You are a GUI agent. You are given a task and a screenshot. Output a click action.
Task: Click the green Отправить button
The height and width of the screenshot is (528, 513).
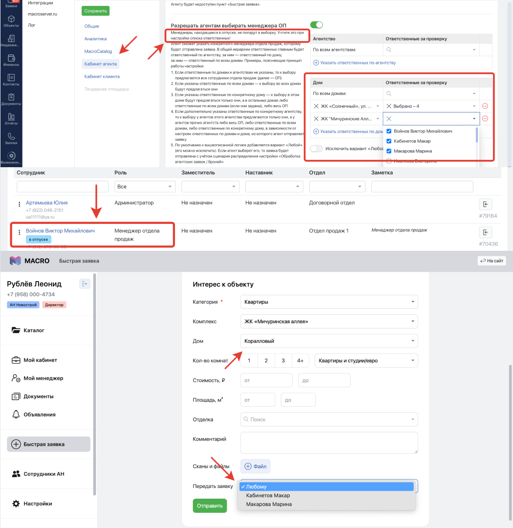210,506
